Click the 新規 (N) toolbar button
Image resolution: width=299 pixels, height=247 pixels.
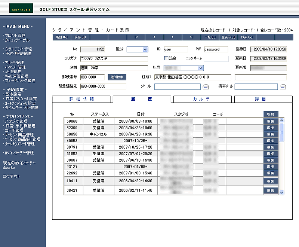coord(62,37)
